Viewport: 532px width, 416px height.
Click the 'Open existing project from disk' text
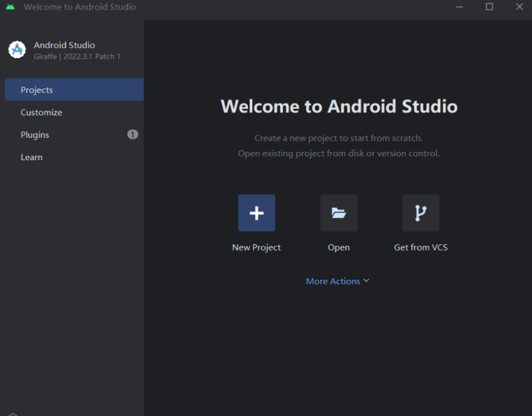[339, 153]
